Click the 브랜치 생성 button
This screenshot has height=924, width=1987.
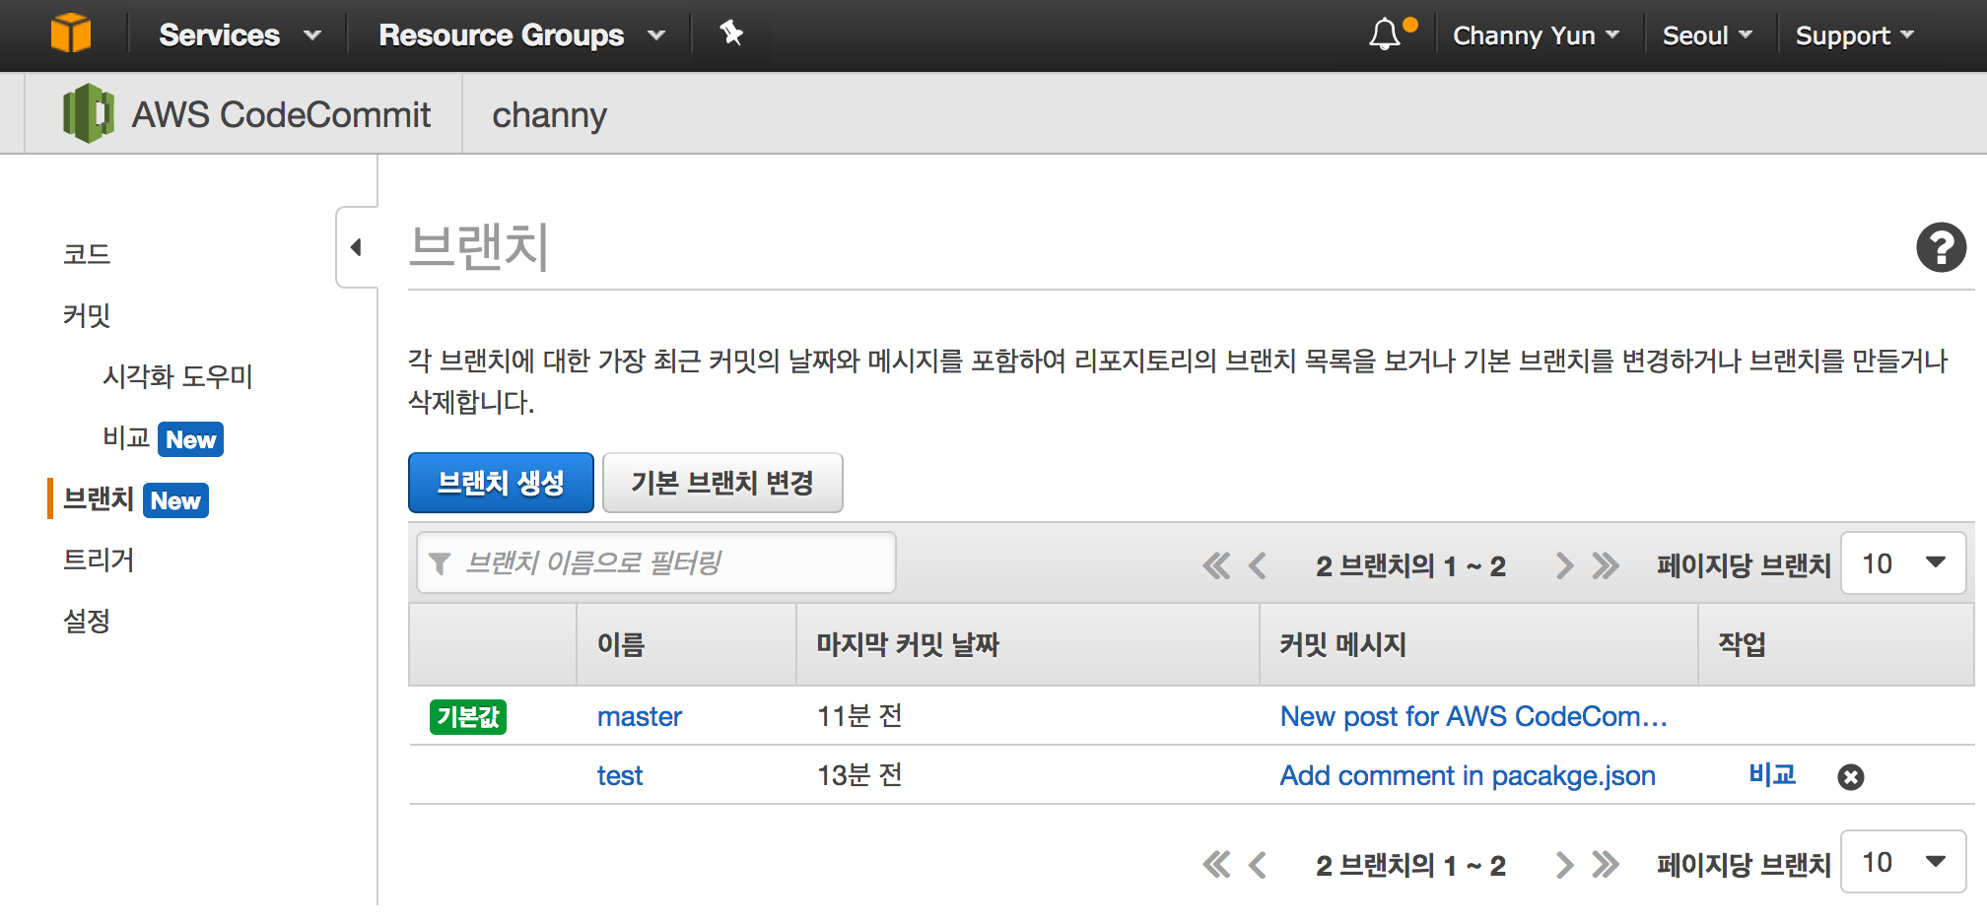(501, 483)
